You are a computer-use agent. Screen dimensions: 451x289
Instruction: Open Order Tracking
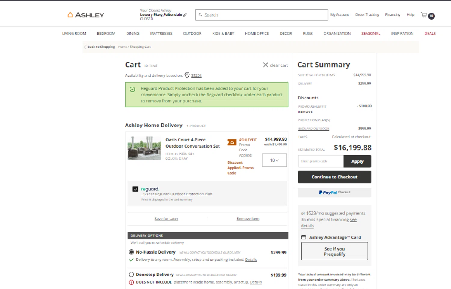(367, 14)
